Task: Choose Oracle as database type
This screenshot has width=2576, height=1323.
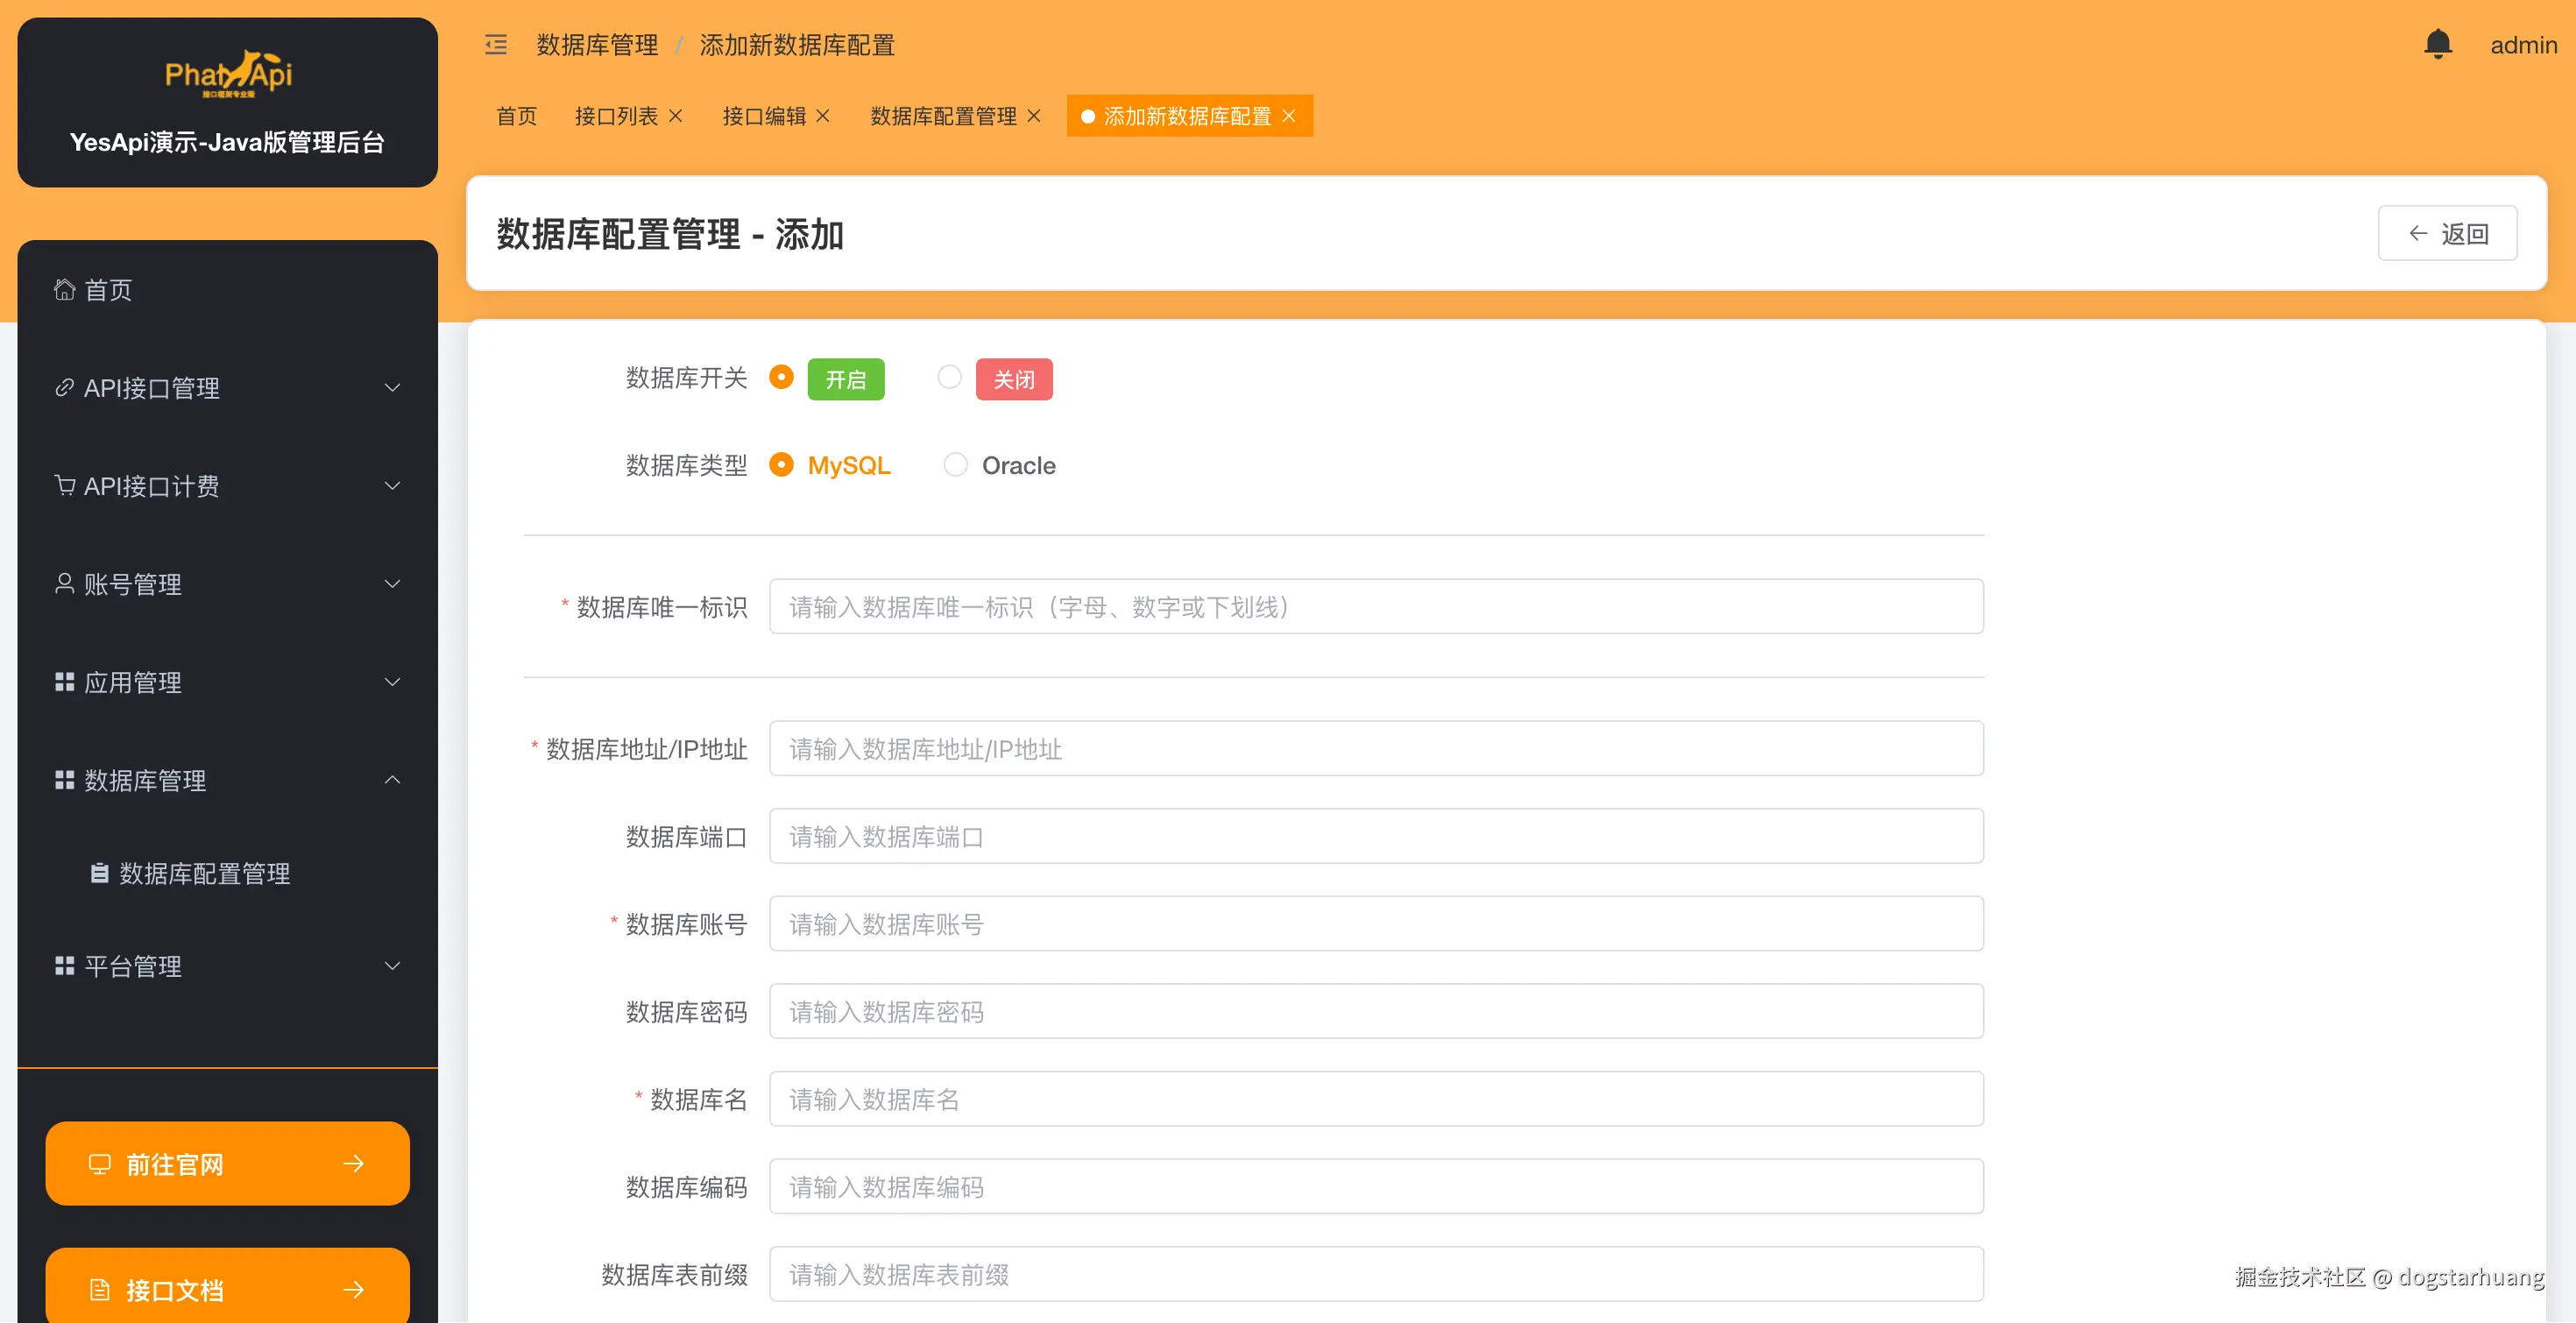Action: tap(956, 465)
